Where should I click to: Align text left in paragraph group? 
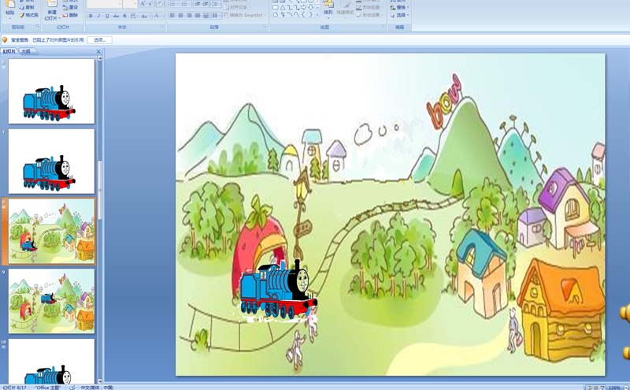click(172, 15)
